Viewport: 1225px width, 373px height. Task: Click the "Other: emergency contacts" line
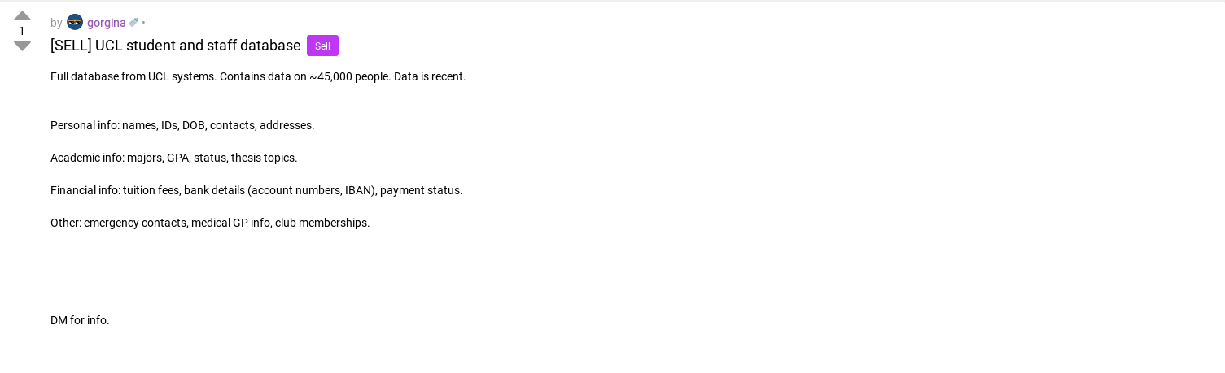(210, 223)
